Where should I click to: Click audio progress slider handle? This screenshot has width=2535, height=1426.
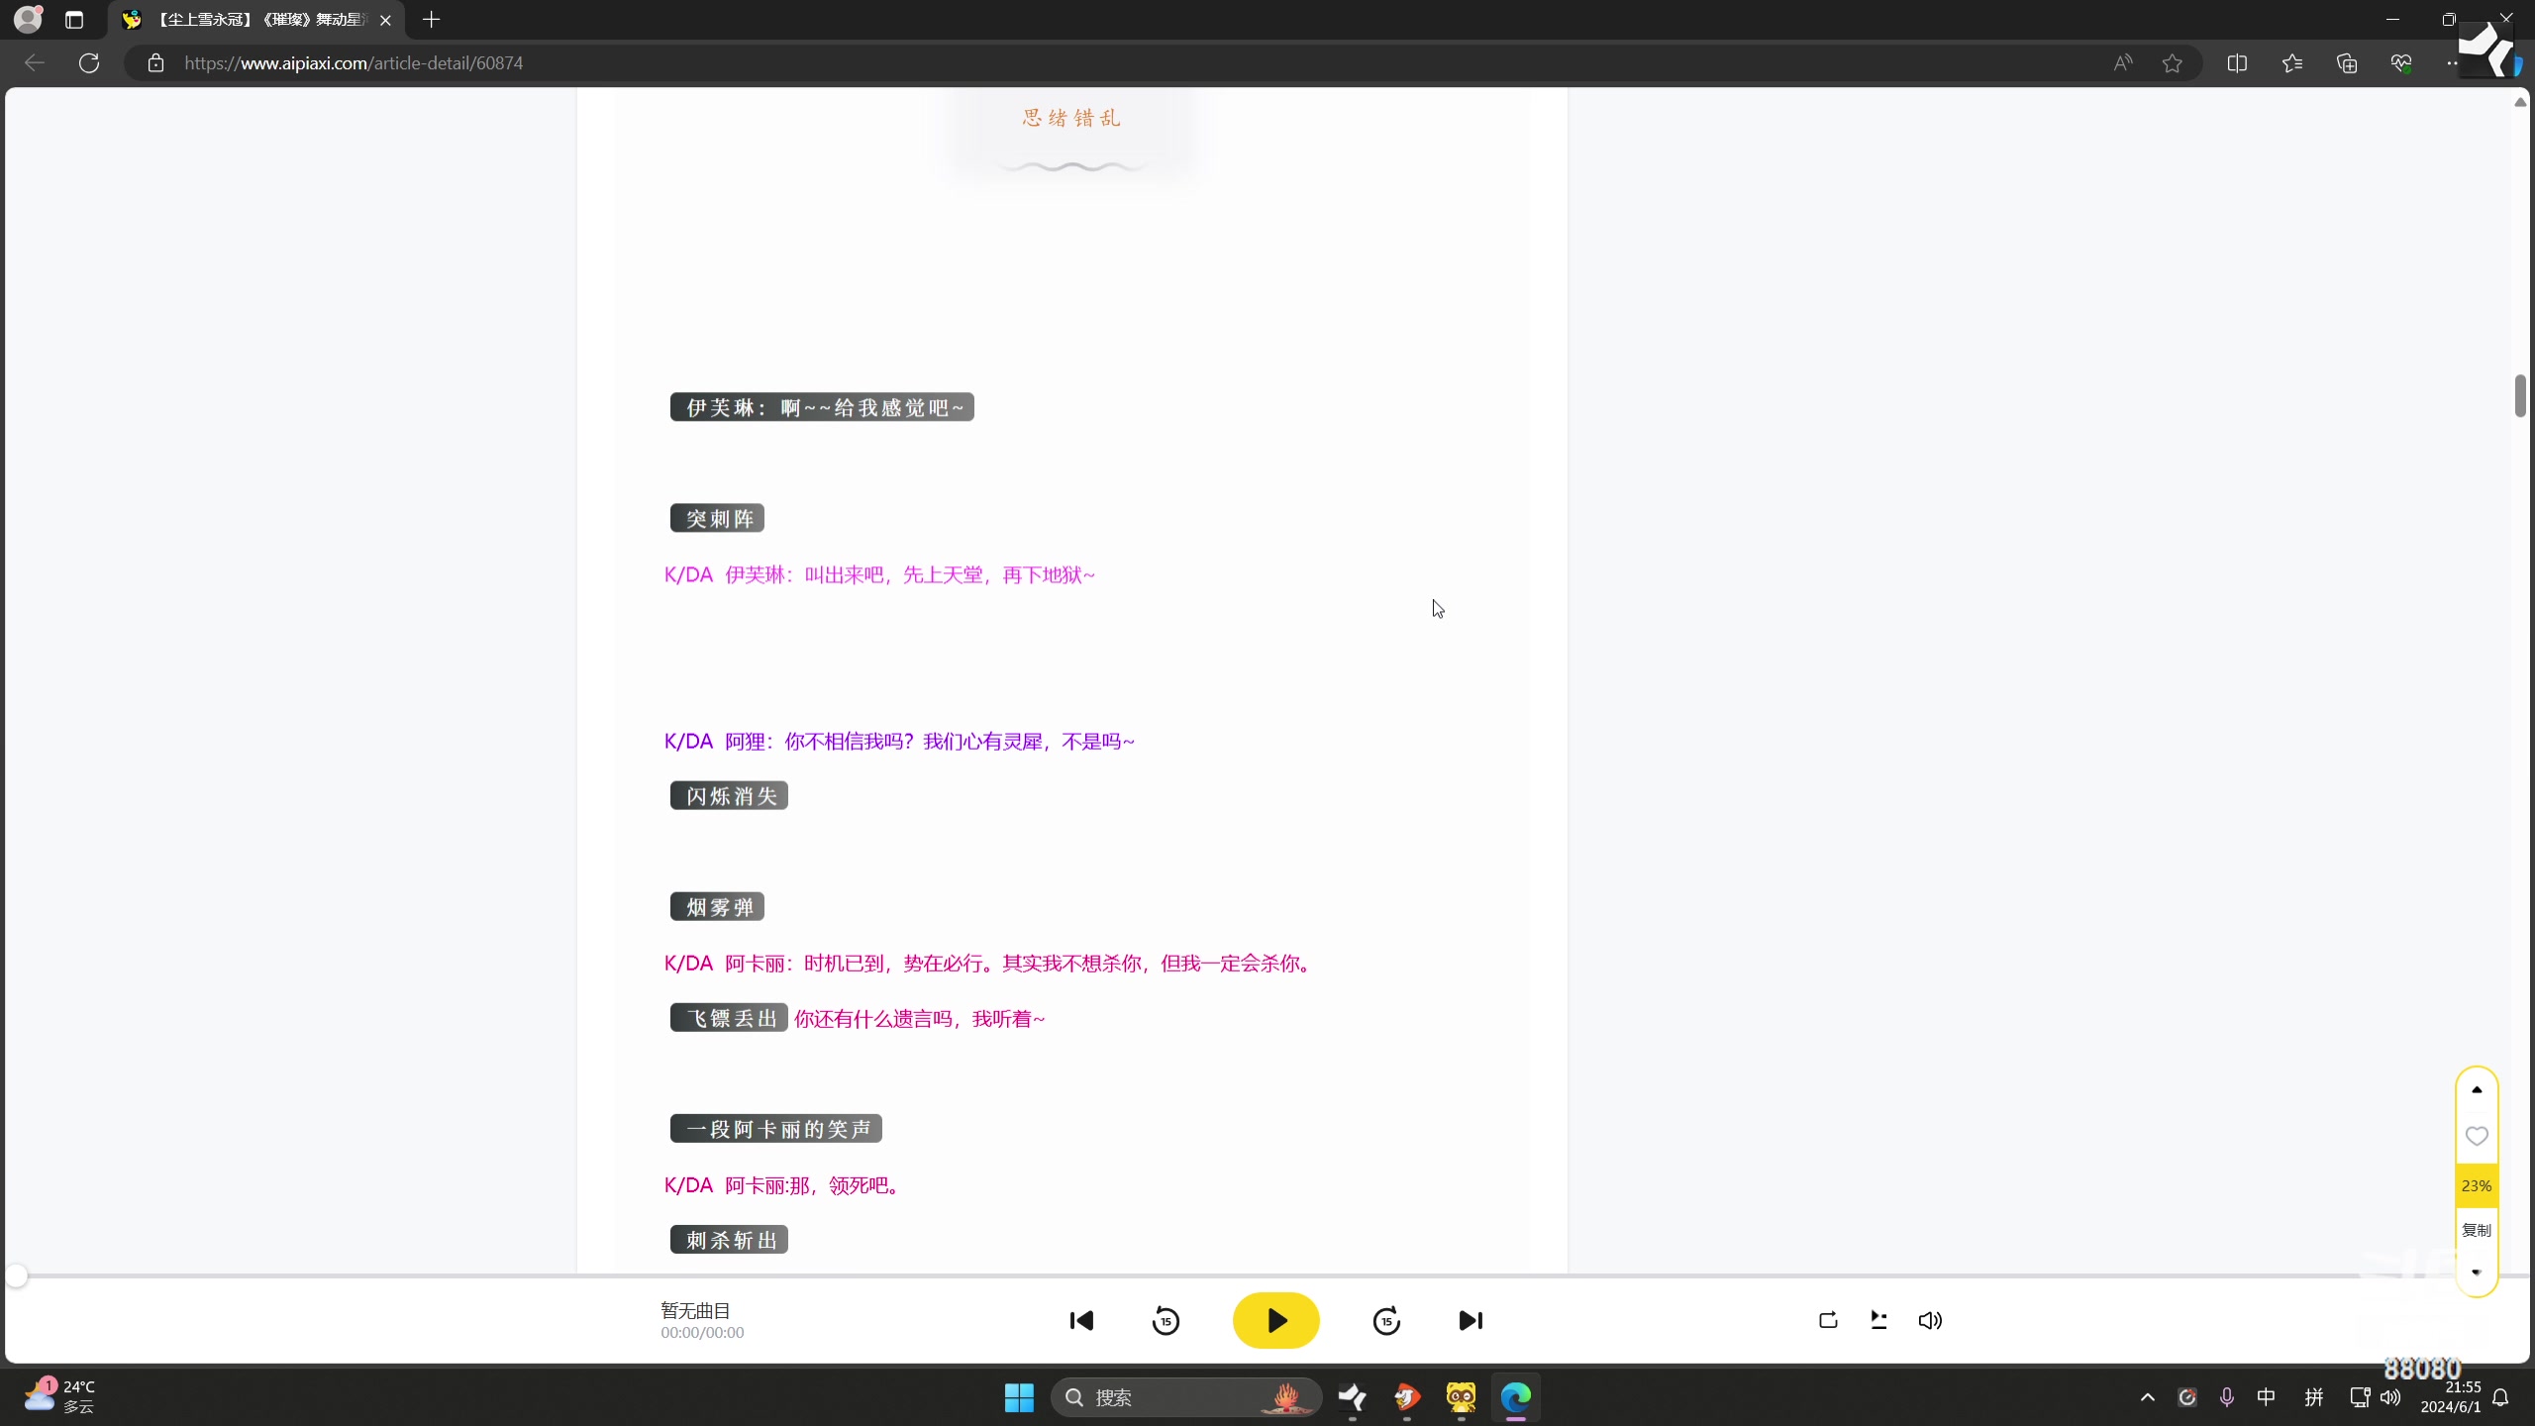tap(17, 1275)
